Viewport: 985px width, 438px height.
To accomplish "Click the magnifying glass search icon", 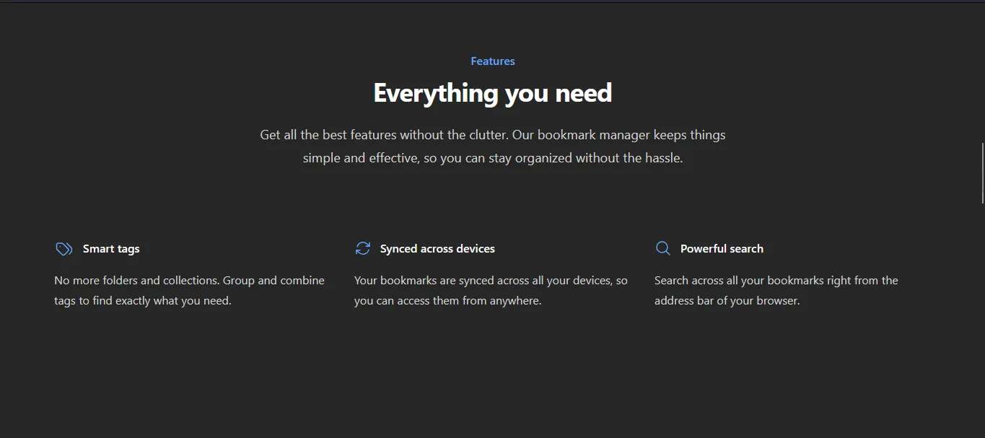I will 662,248.
